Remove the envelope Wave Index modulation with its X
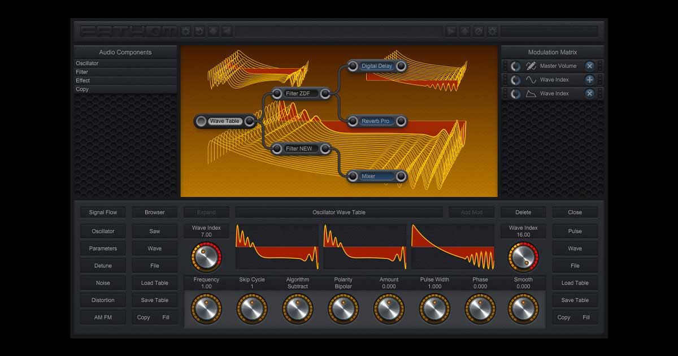 [x=589, y=94]
